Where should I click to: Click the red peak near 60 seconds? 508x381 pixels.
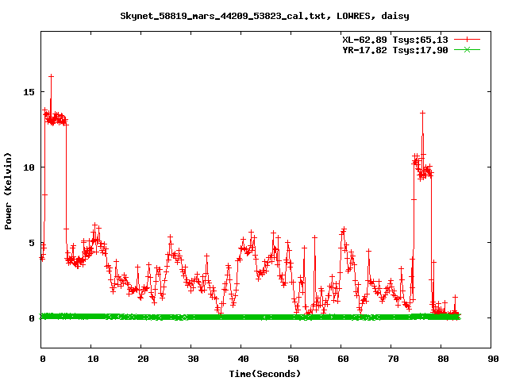point(343,229)
